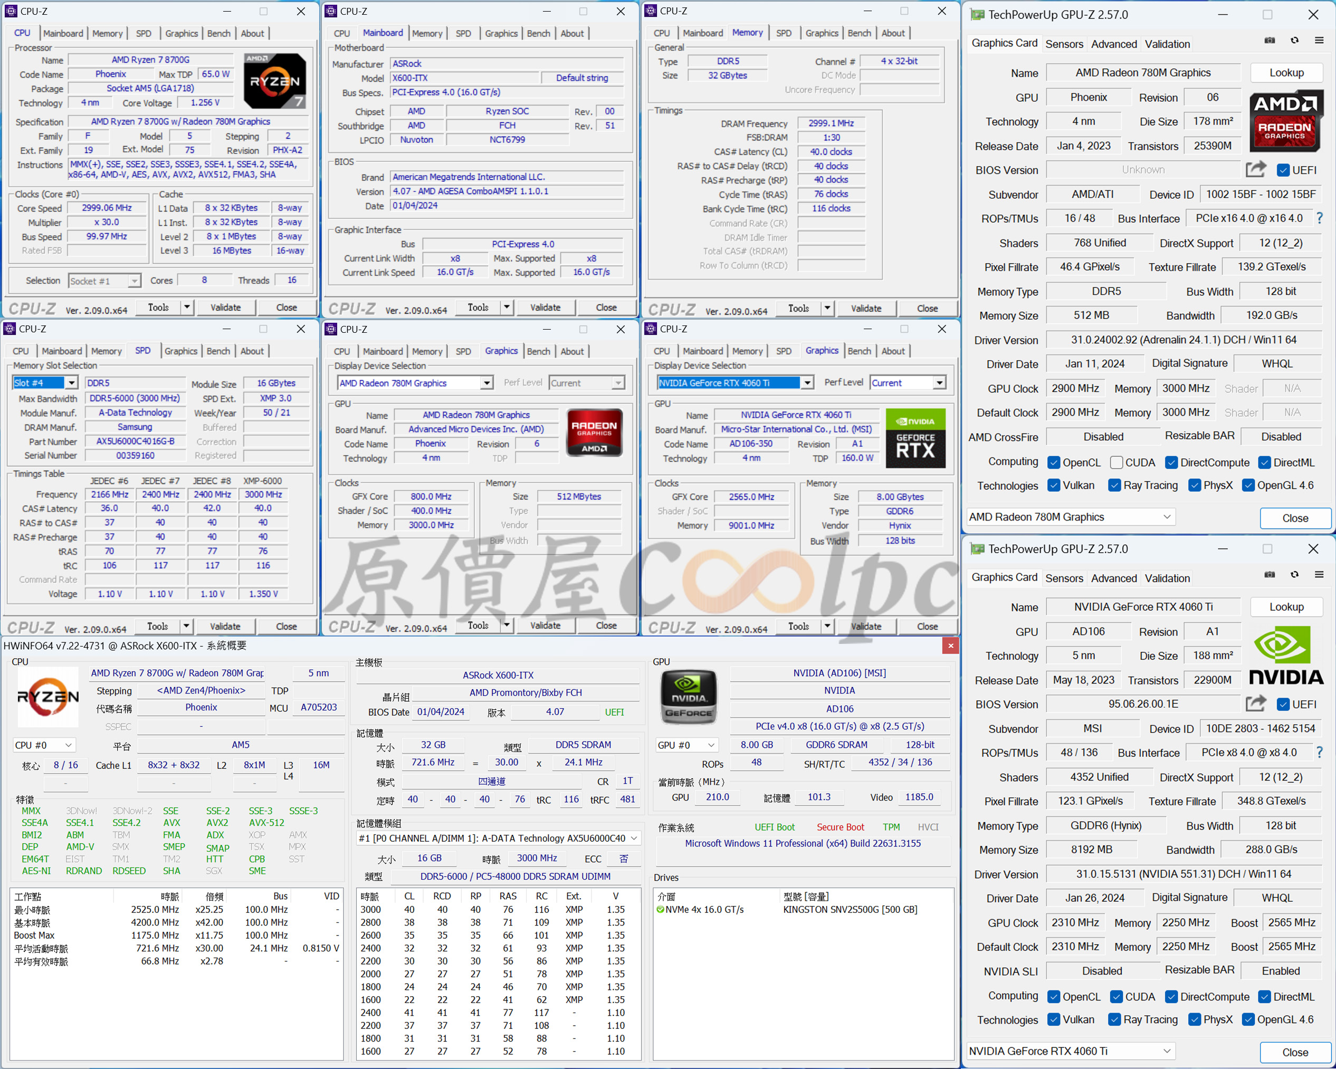Click Default string field in Mainboard tab

pos(581,78)
